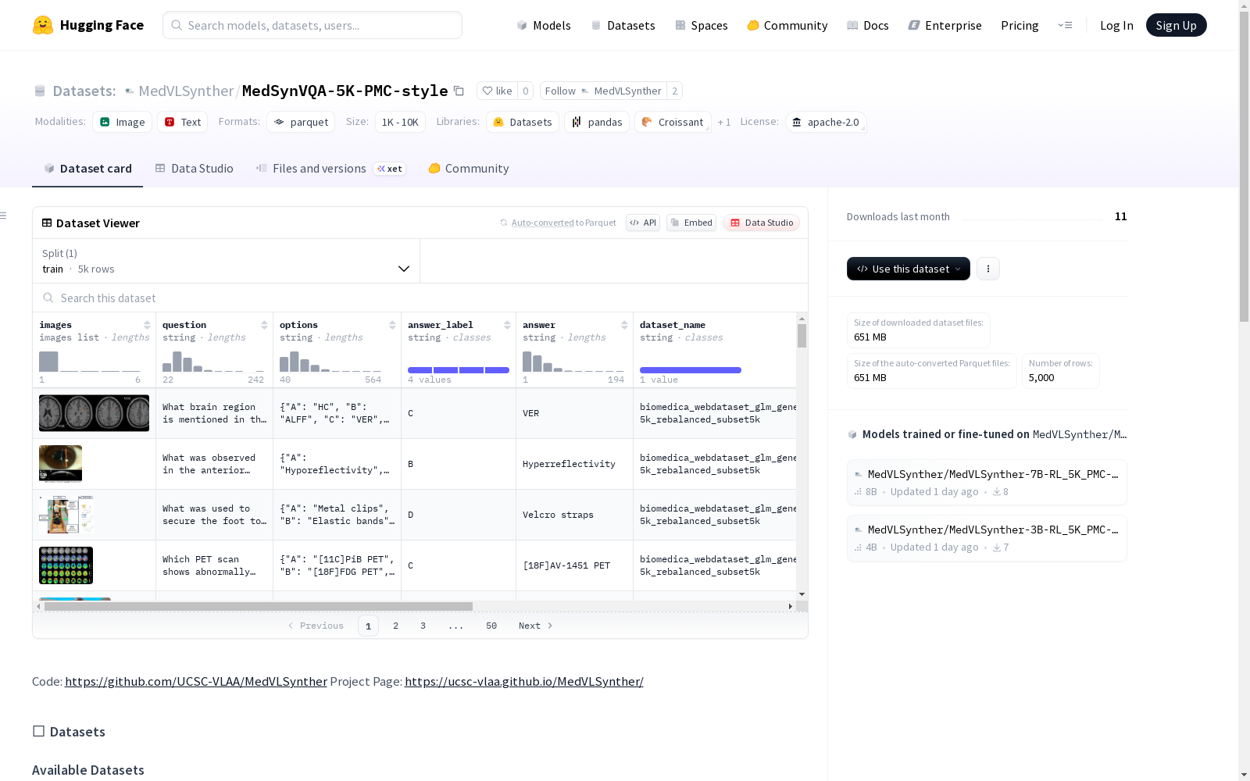Open the MedVLSynther-3B-RL_5K_PMC model card

987,538
